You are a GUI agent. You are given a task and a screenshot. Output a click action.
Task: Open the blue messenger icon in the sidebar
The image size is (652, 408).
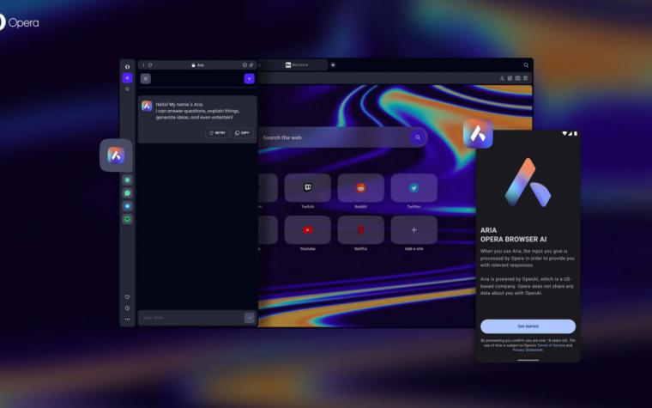coord(127,206)
